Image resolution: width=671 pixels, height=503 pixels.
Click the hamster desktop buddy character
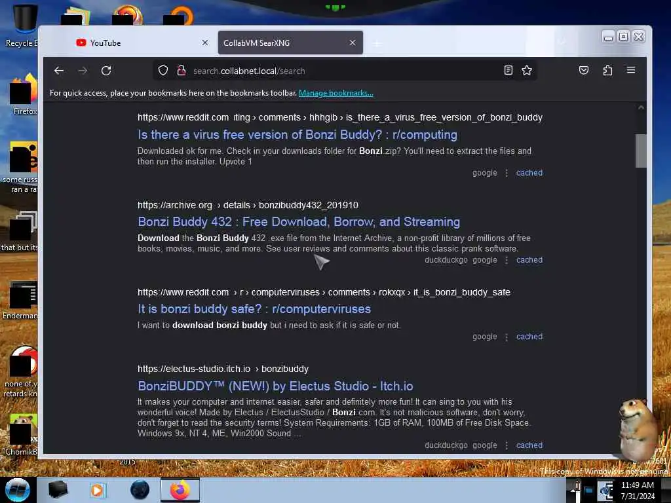point(638,430)
